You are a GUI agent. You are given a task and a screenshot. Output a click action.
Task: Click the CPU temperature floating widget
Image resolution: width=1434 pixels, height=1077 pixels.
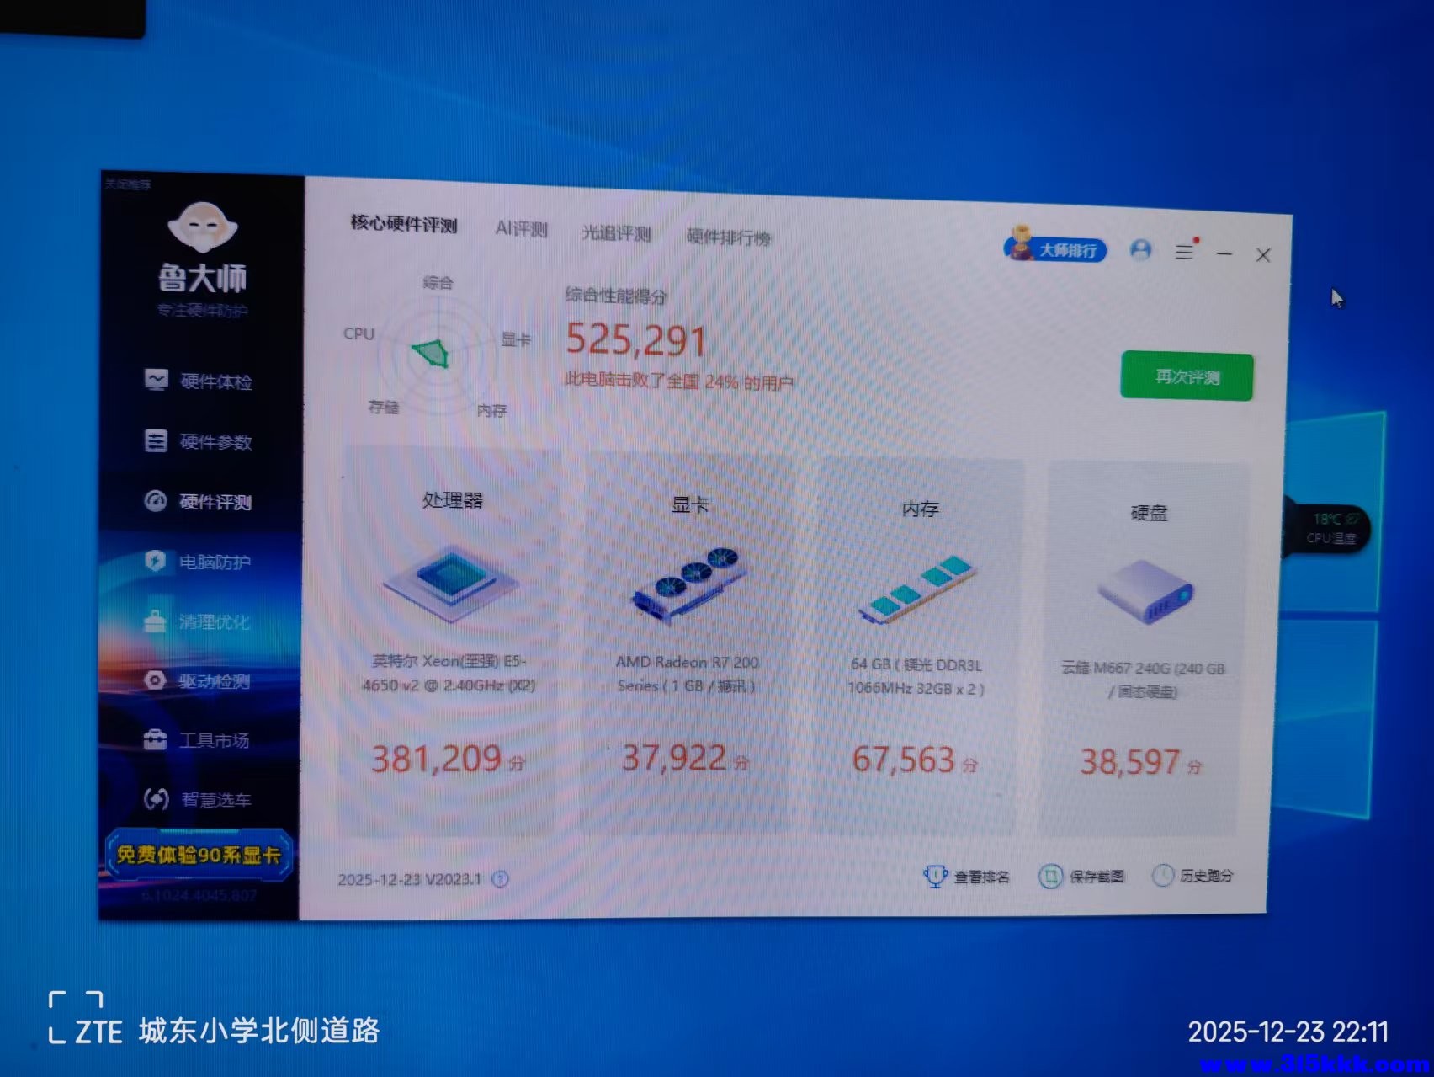click(1330, 528)
